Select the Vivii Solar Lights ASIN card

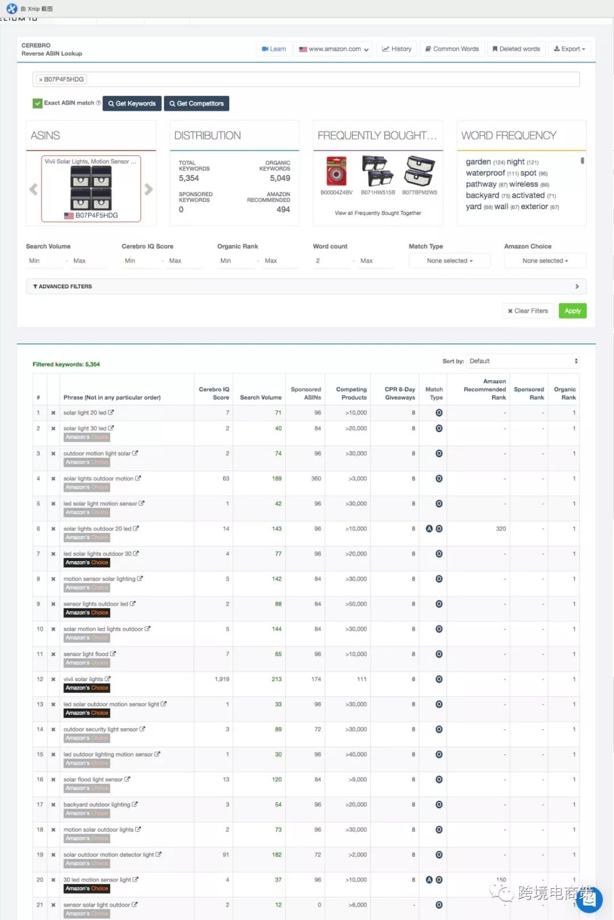click(x=91, y=189)
